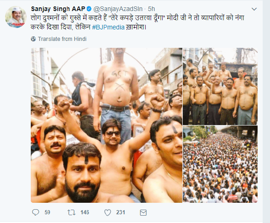270x223 pixels.
Task: Click Translate from Hindi link
Action: tap(62, 39)
